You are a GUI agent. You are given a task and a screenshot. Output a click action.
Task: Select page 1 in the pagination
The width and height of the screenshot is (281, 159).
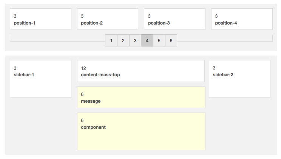coord(111,40)
